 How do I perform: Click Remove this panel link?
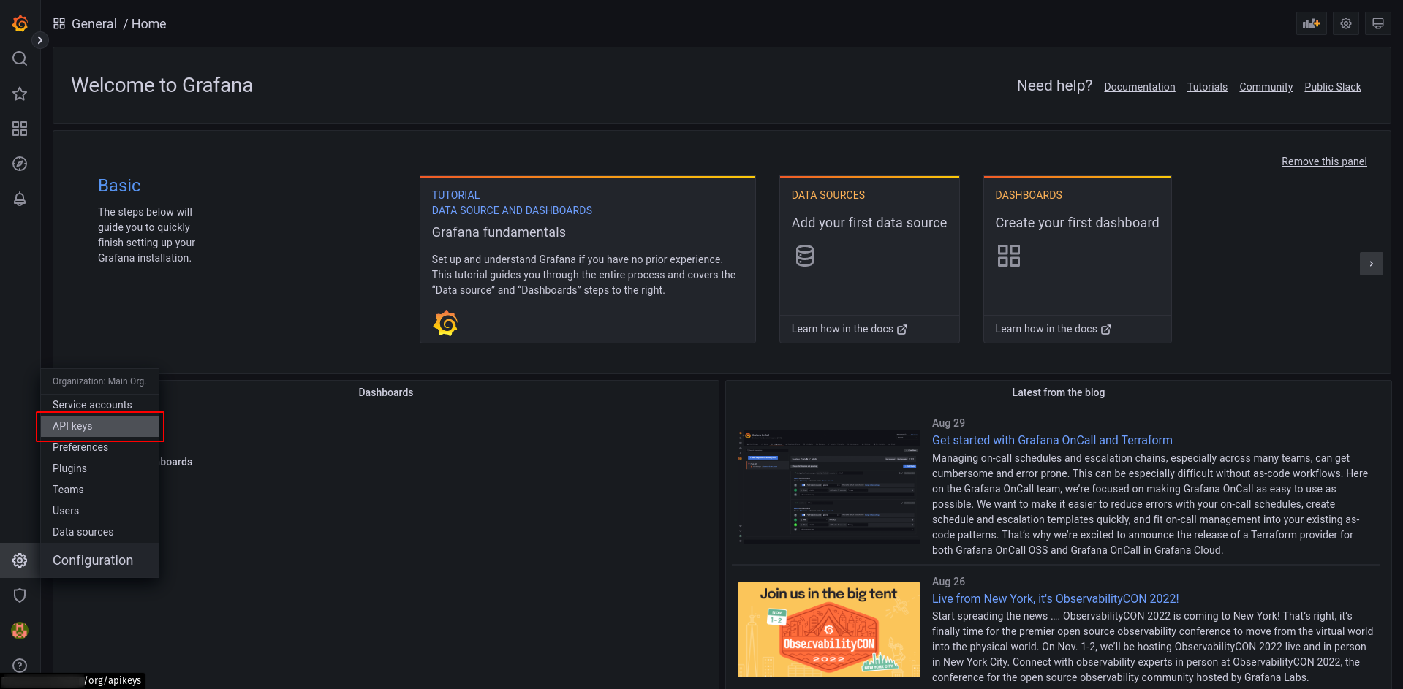coord(1324,161)
